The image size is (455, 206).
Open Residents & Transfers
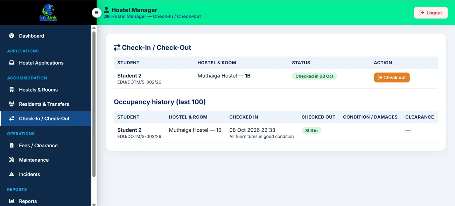coord(45,104)
